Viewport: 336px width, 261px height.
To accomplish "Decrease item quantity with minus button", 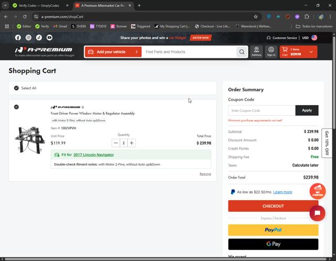I will coord(115,143).
